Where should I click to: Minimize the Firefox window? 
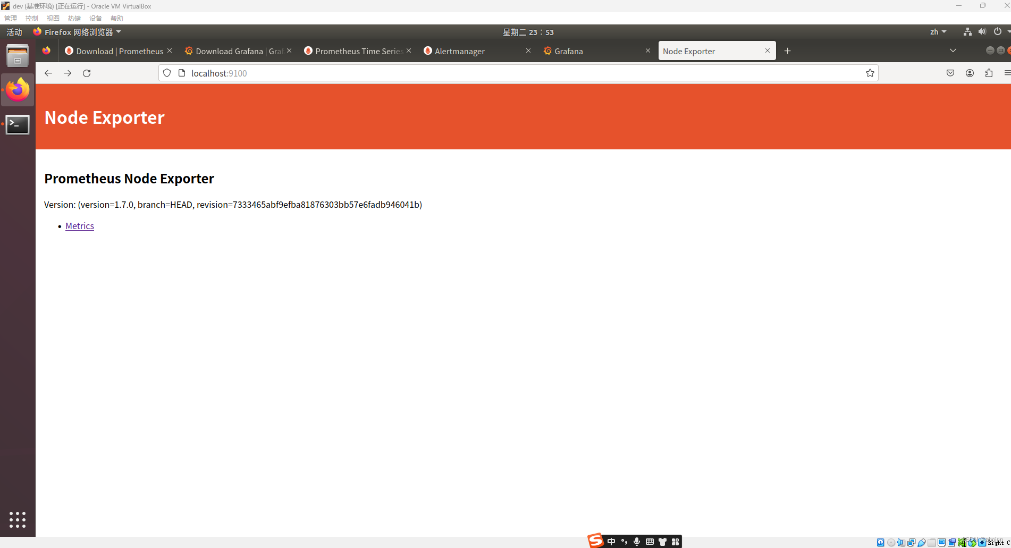(x=990, y=50)
